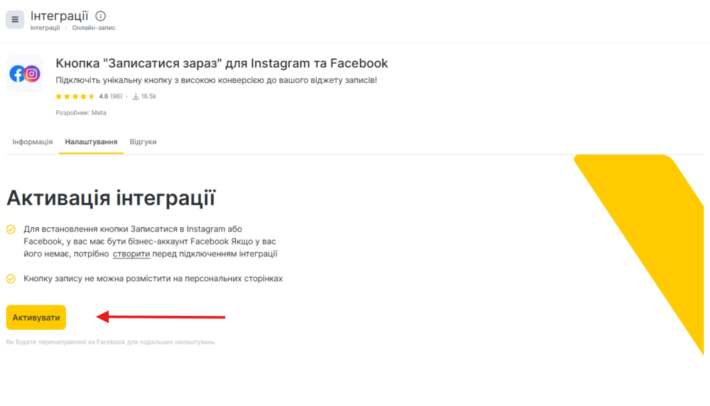Screen dimensions: 710x406
Task: Click the download icon next to 16.5k
Action: tap(135, 96)
